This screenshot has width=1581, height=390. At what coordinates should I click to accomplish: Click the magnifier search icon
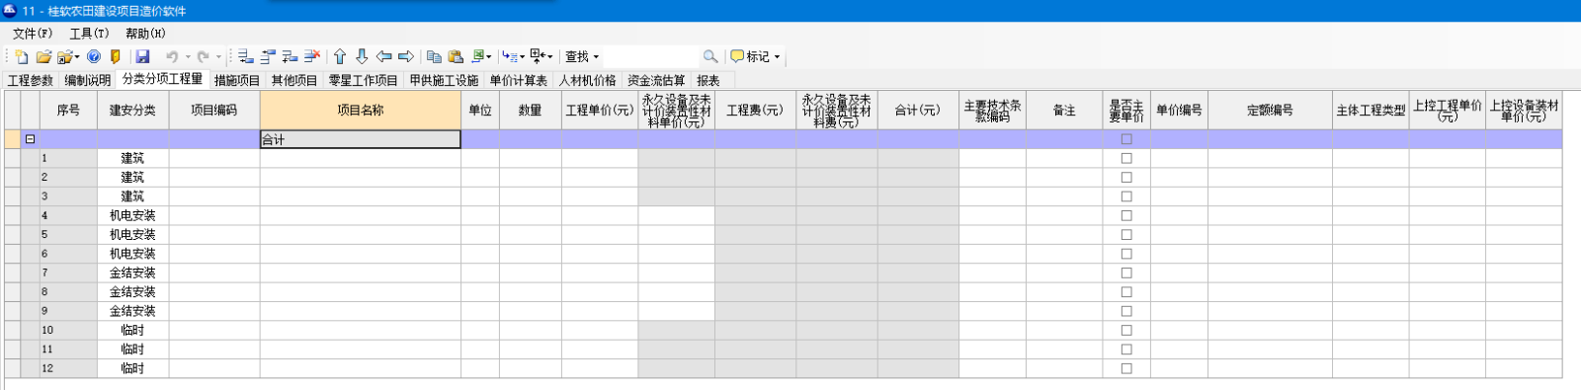710,57
